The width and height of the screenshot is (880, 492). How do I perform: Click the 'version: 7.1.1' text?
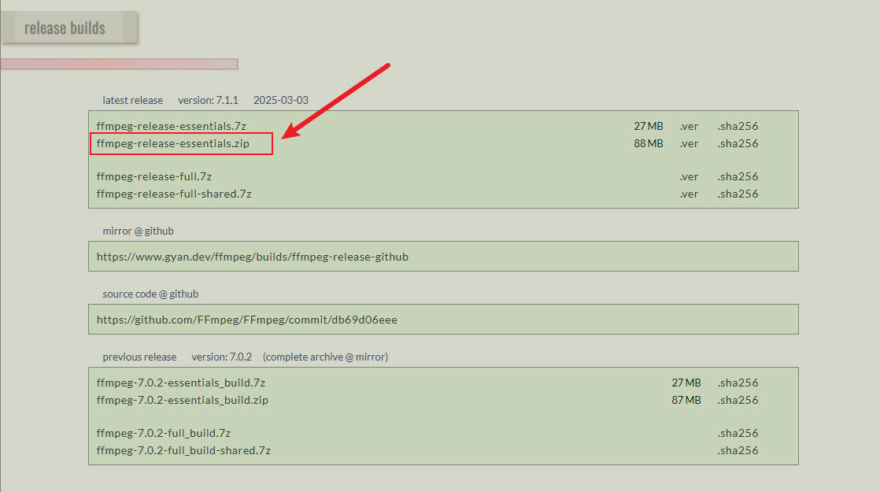pos(209,101)
